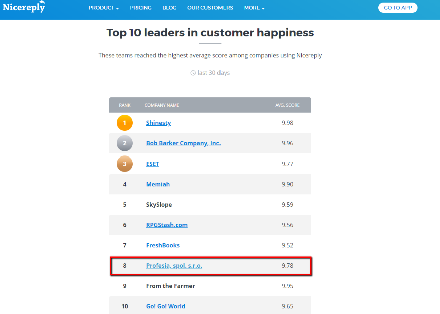Click the clock icon beside last 30 days

coord(193,73)
